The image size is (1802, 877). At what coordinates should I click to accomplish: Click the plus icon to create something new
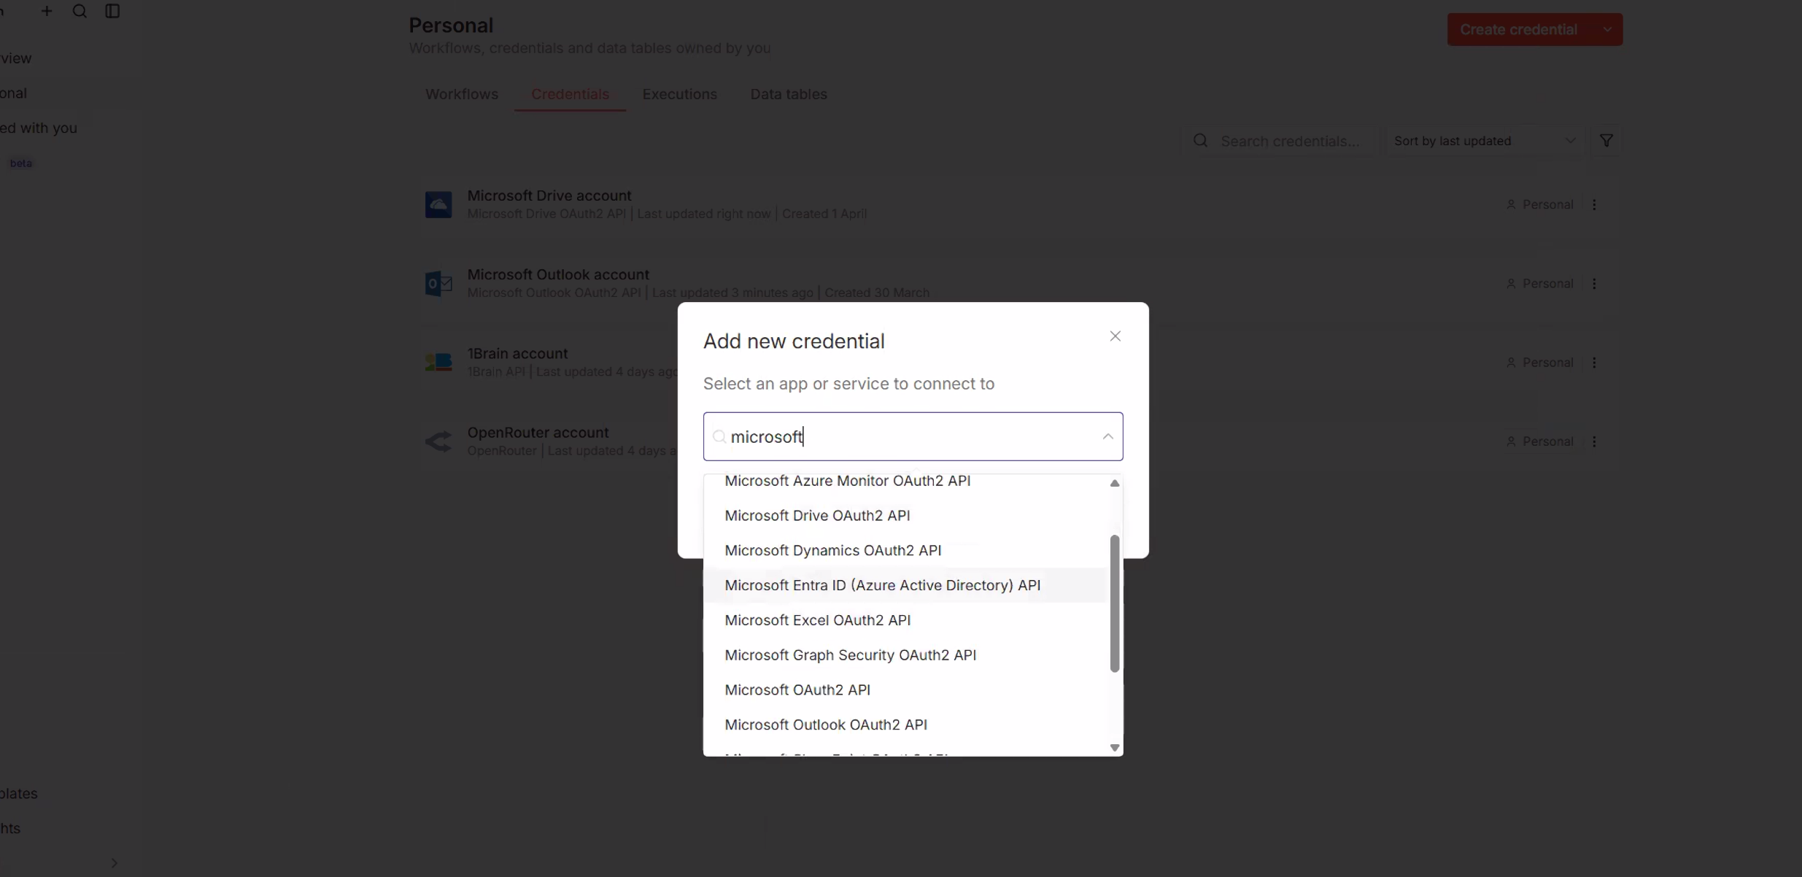click(x=47, y=11)
